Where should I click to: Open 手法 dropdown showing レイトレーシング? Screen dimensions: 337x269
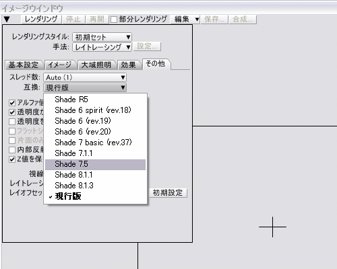tap(102, 47)
